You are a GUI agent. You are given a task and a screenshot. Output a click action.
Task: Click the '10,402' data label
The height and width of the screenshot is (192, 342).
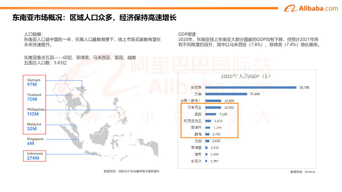[229, 108]
